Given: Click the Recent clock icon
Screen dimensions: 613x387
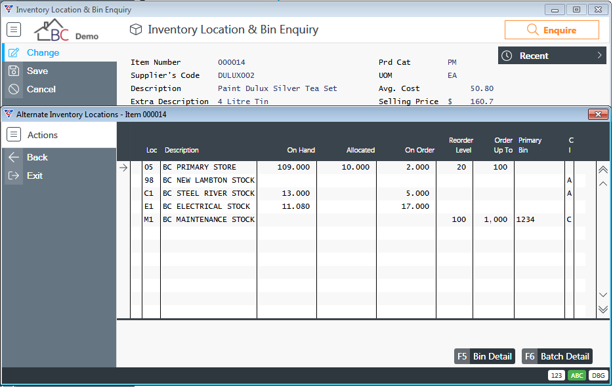Looking at the screenshot, I should click(507, 56).
